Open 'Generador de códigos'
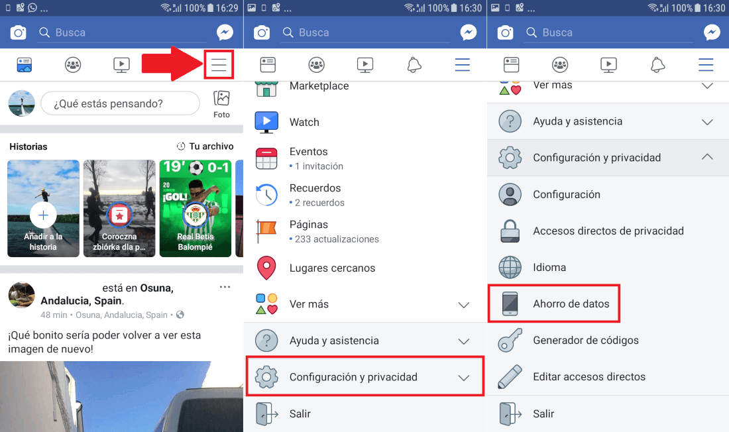Image resolution: width=729 pixels, height=432 pixels. 608,340
